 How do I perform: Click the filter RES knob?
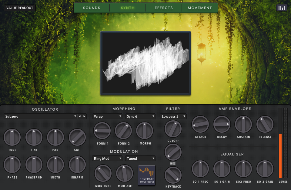point(173,152)
